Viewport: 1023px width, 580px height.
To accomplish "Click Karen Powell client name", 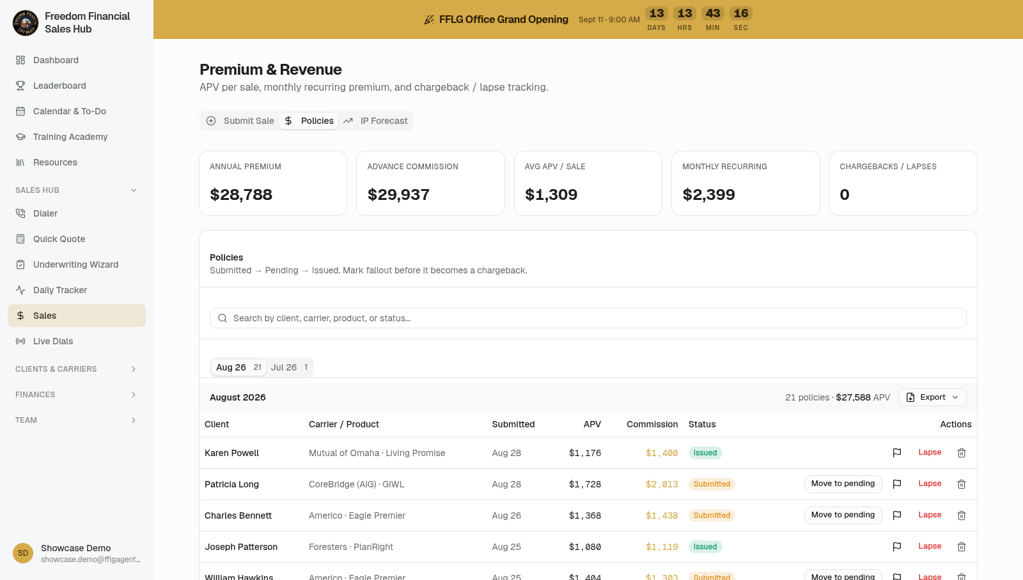I will point(231,453).
